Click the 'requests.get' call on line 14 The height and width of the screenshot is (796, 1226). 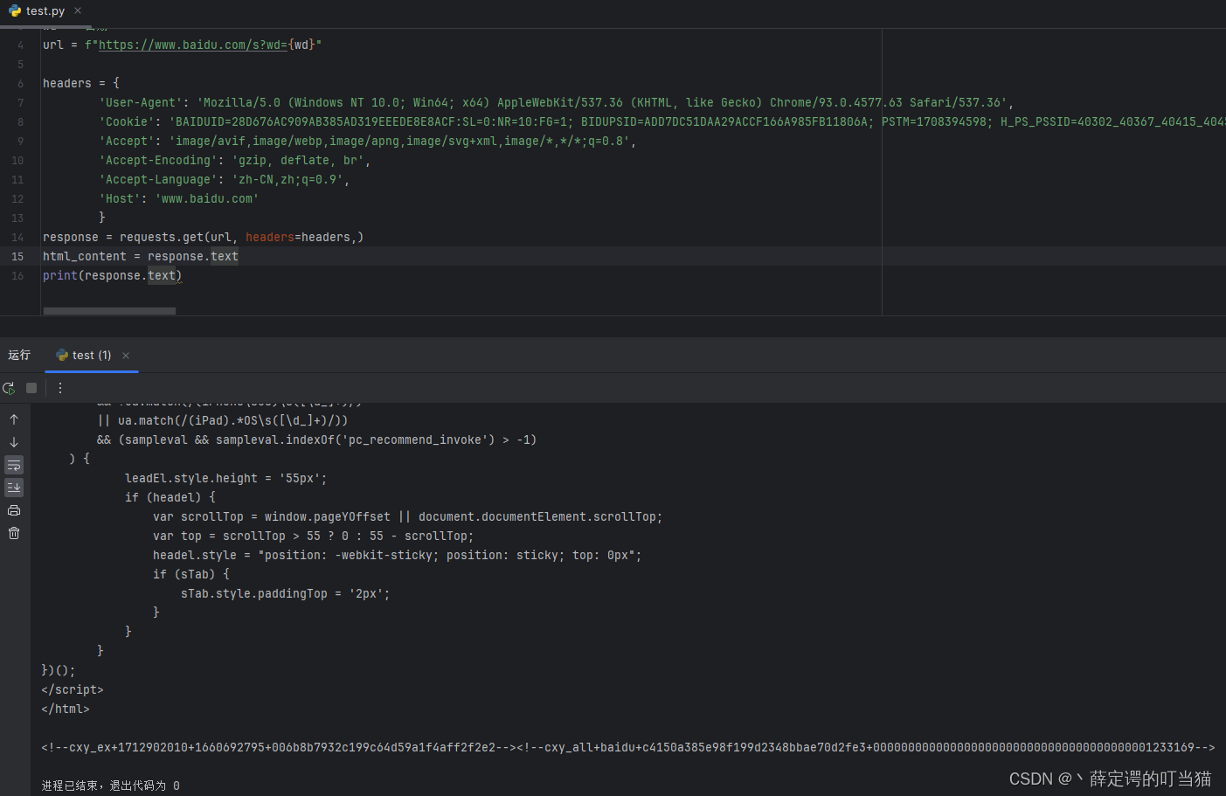(x=162, y=237)
